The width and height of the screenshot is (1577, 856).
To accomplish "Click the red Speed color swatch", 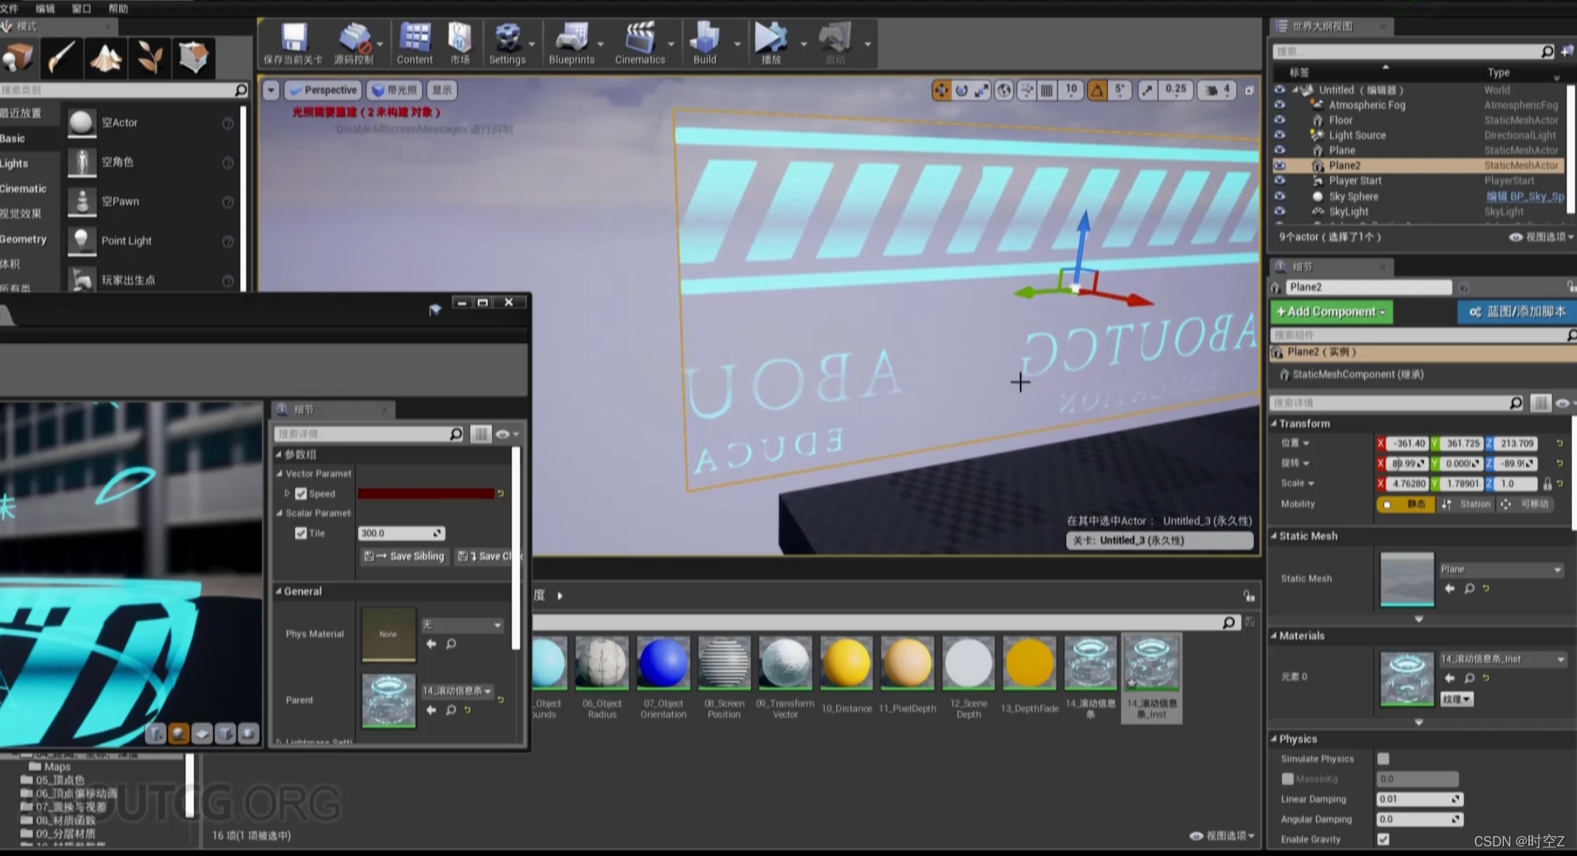I will [x=426, y=494].
